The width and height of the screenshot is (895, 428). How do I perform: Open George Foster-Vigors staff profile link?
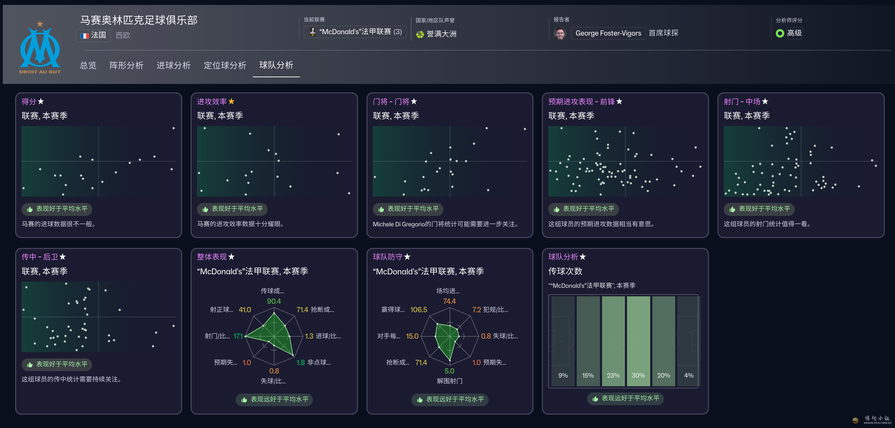608,33
